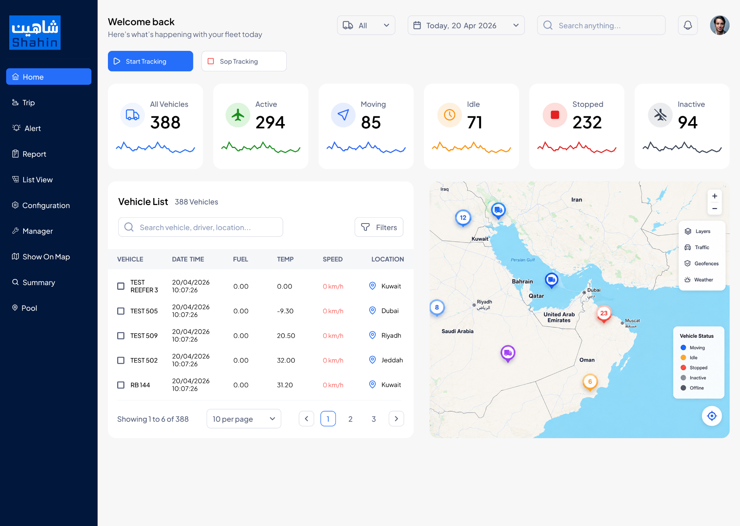
Task: Click the red cluster marker labeled 23
Action: click(604, 314)
